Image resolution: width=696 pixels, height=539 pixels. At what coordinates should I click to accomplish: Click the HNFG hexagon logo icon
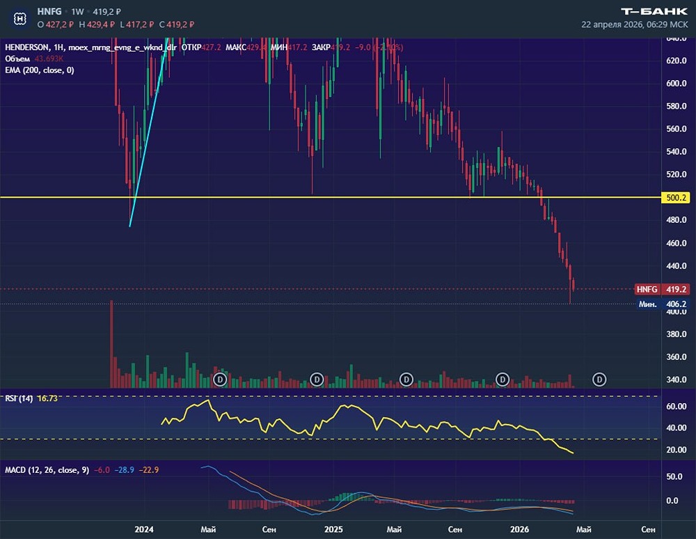point(22,17)
